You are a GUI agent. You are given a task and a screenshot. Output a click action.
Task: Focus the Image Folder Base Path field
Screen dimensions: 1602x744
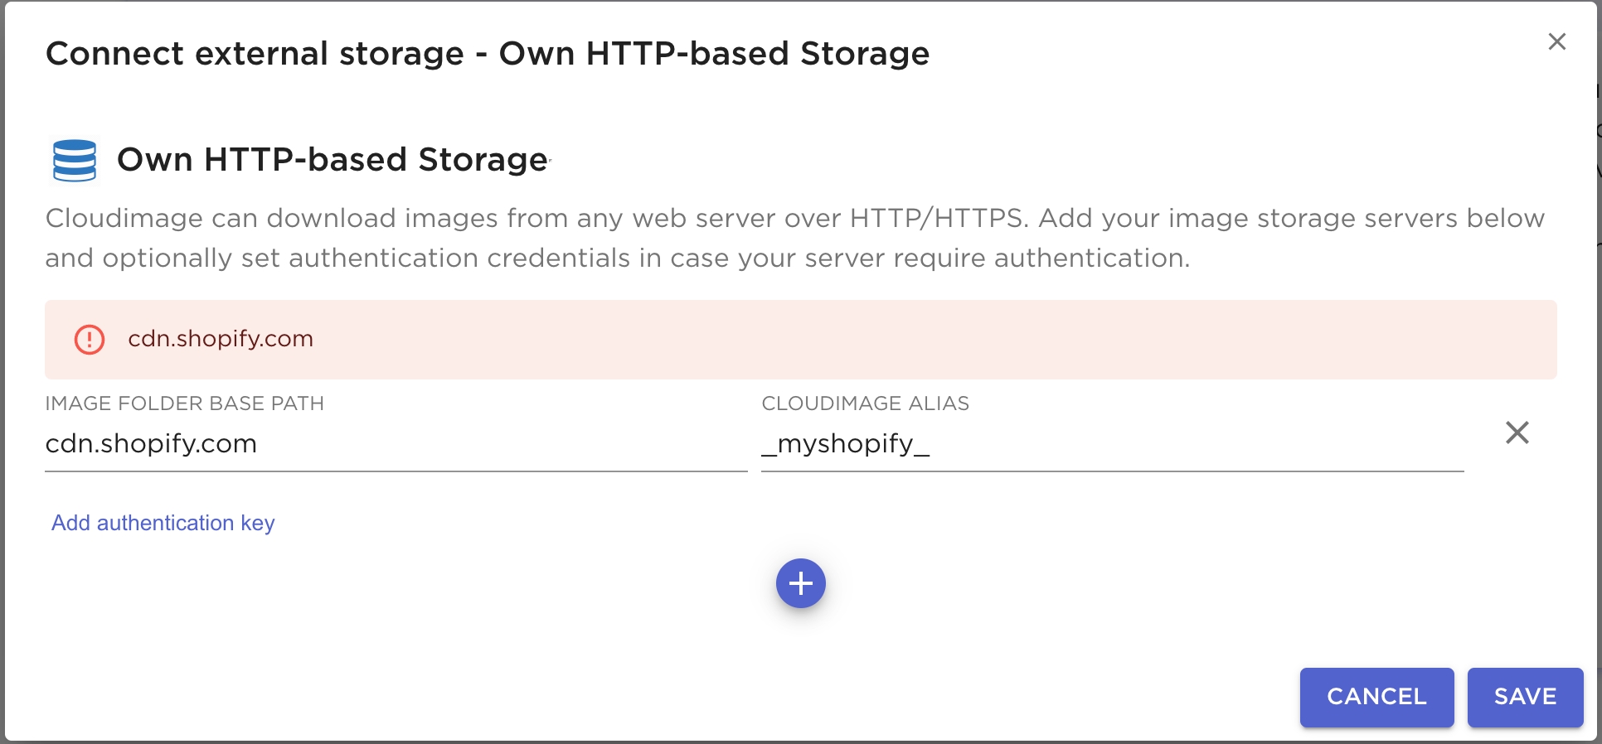396,444
